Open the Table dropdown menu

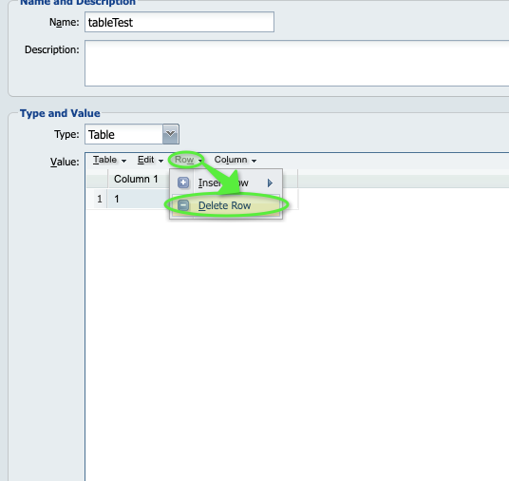coord(109,160)
